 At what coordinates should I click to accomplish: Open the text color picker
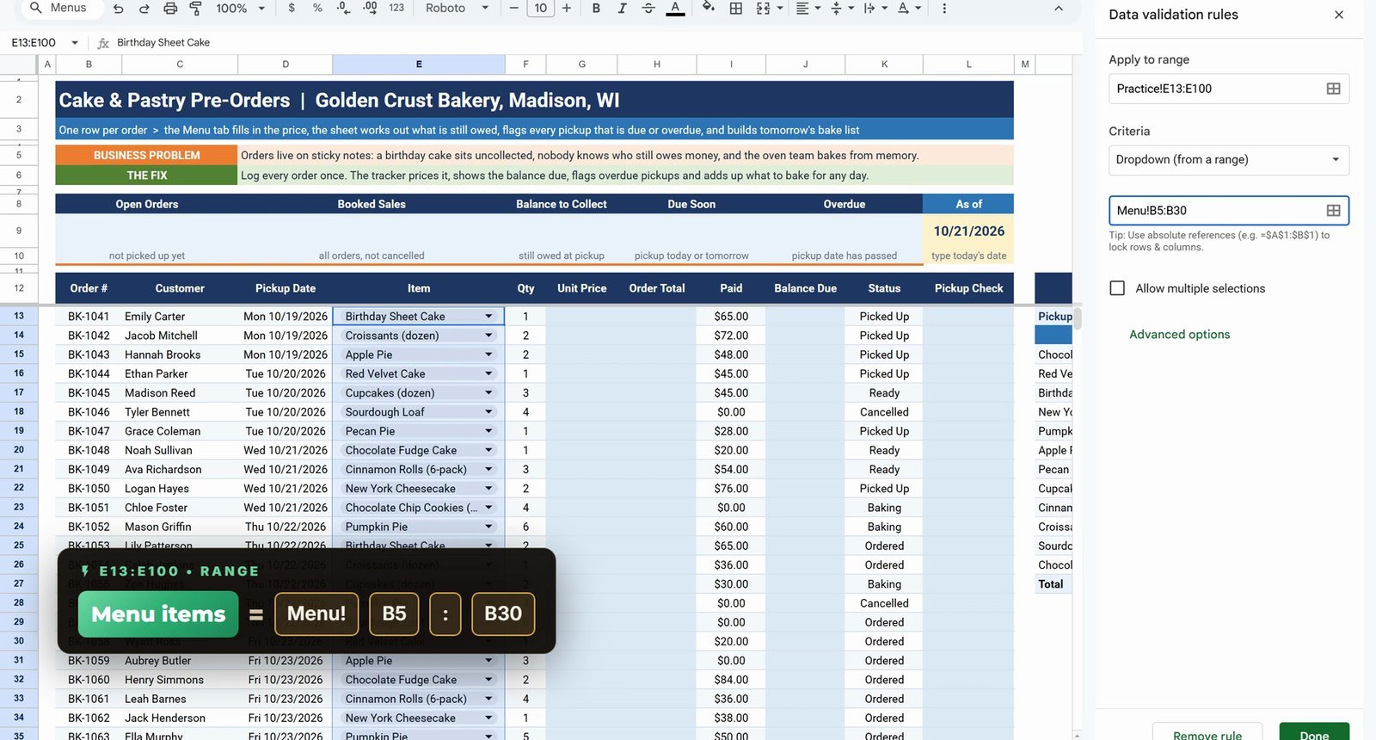point(676,8)
